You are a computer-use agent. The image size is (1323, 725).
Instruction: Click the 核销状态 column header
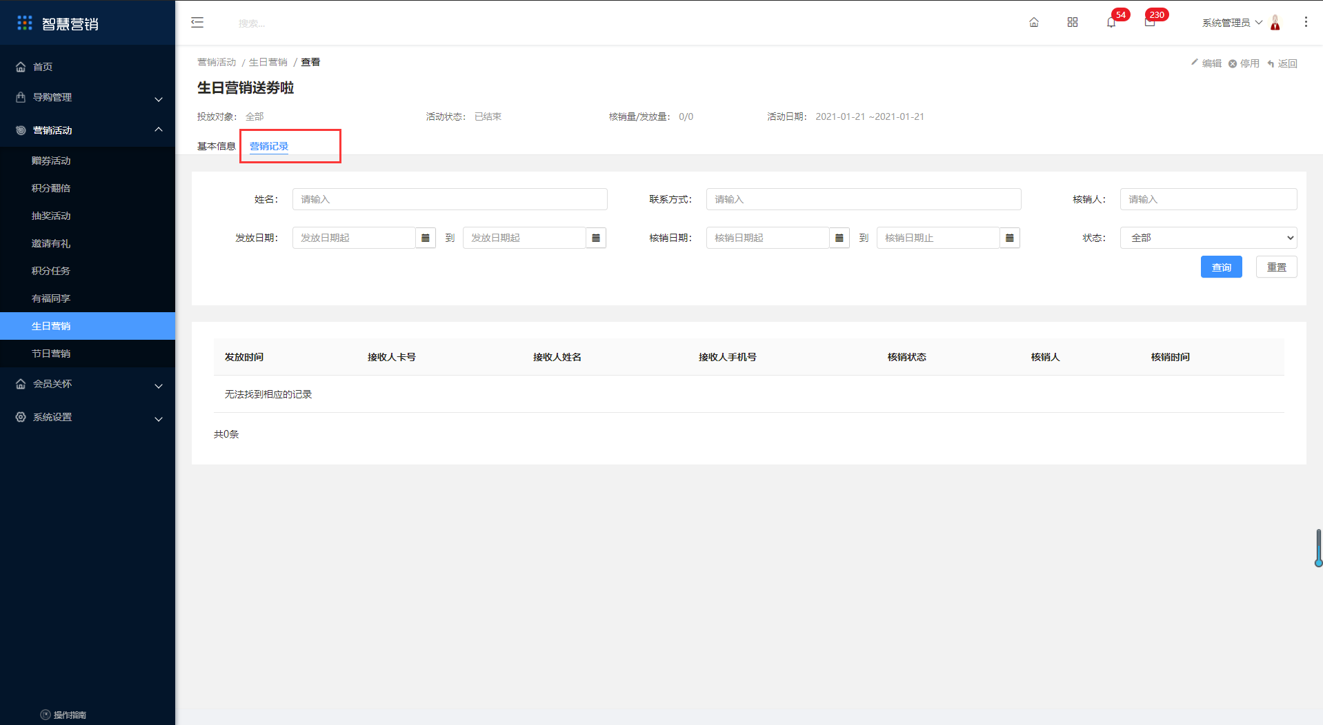click(907, 357)
